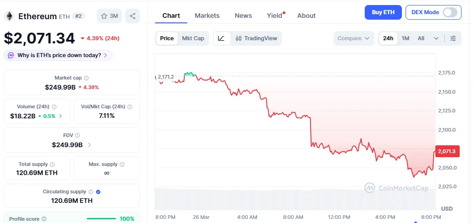This screenshot has width=473, height=223.
Task: Open 'Why is ETH's price down today?'
Action: coord(58,55)
